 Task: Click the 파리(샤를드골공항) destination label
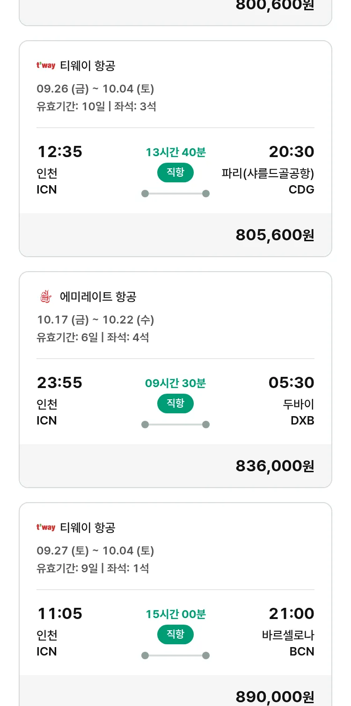(x=268, y=173)
